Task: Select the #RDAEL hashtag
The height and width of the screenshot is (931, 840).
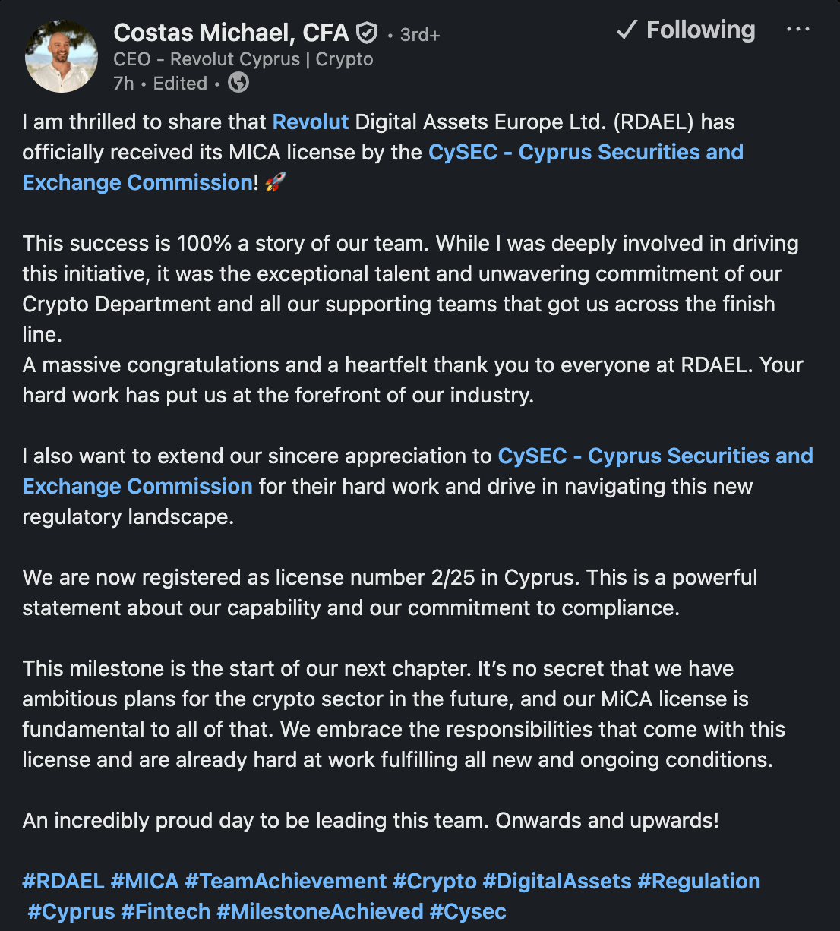Action: tap(63, 882)
